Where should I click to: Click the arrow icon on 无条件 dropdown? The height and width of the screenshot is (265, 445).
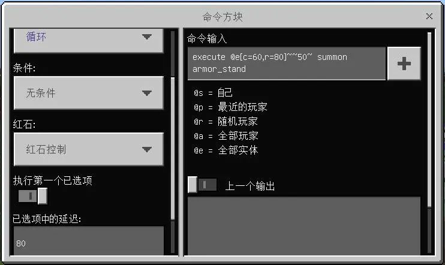pos(147,93)
